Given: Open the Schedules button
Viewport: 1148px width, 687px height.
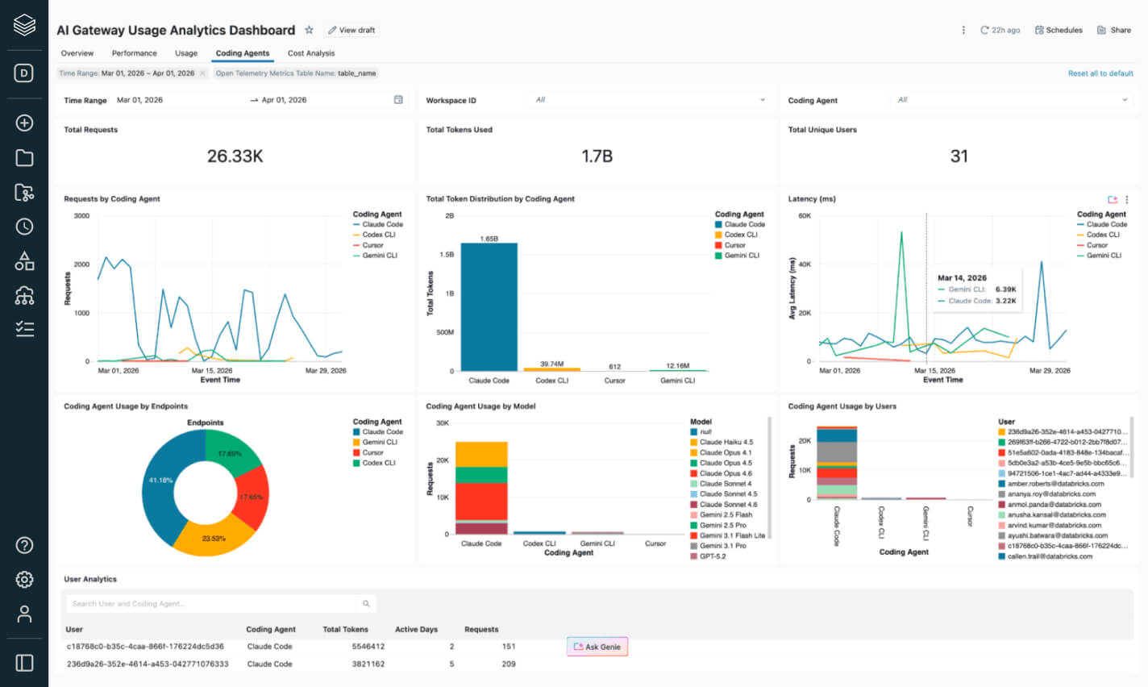Looking at the screenshot, I should [1059, 30].
